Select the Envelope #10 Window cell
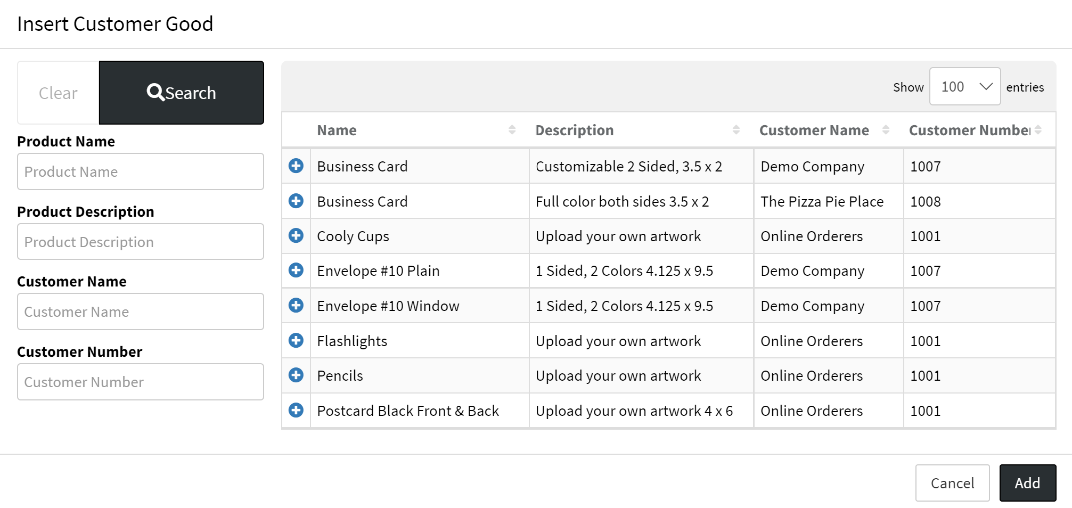The image size is (1072, 508). tap(420, 306)
